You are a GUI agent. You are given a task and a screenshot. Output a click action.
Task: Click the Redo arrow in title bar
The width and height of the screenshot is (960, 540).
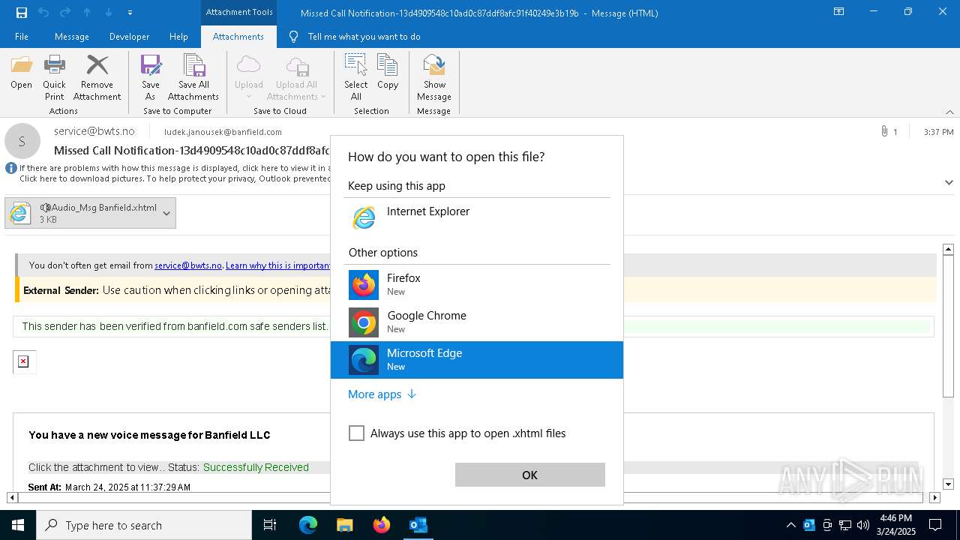pyautogui.click(x=65, y=12)
